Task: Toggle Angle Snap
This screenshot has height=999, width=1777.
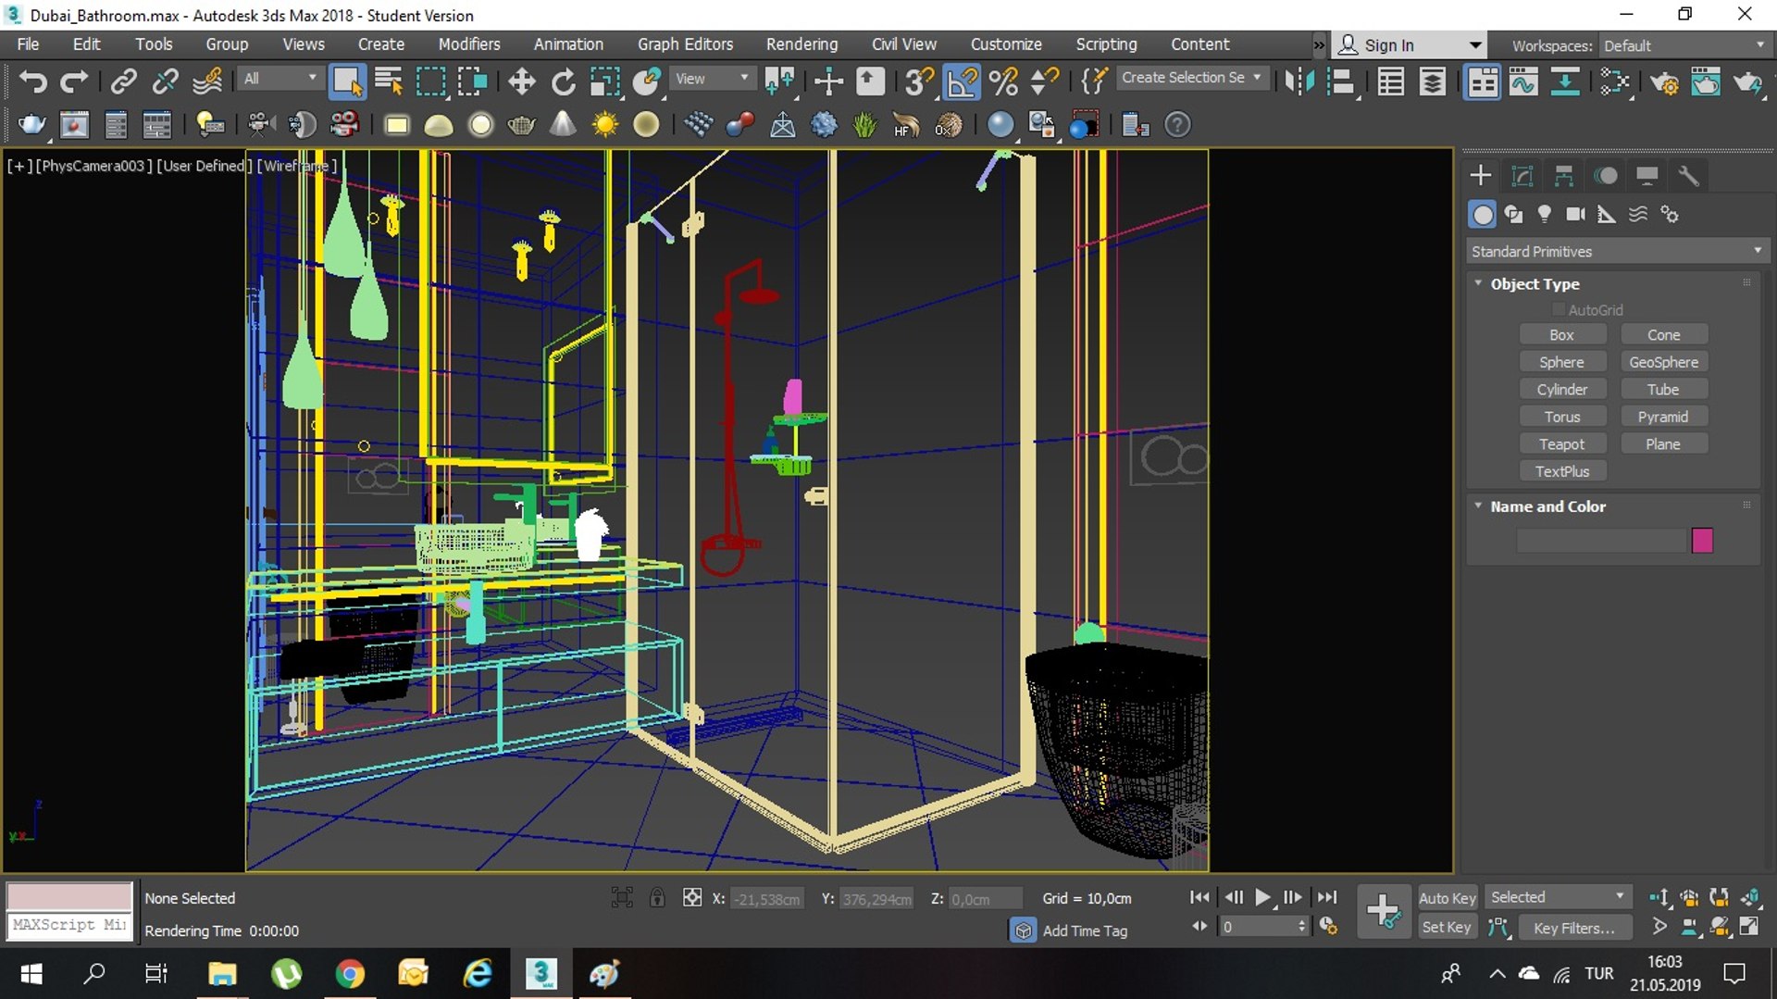Action: (962, 81)
